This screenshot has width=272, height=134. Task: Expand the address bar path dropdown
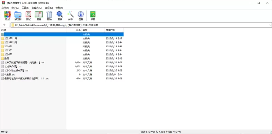270,25
